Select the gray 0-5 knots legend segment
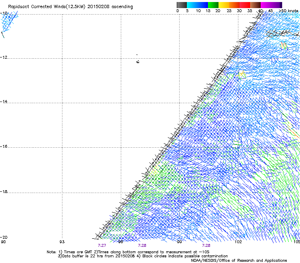The image size is (300, 263). click(x=182, y=5)
